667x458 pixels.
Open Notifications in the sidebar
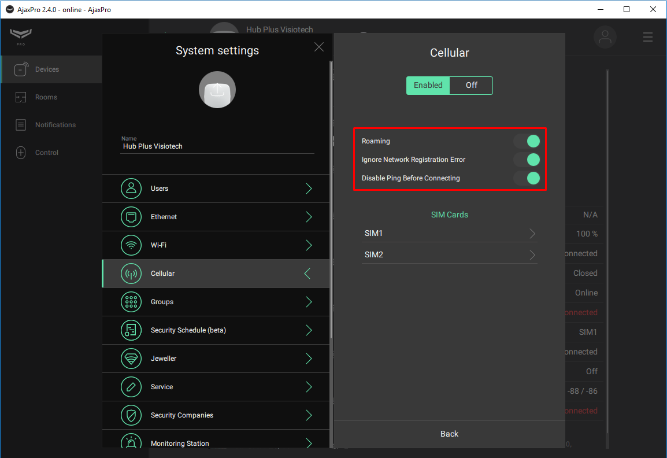coord(55,125)
